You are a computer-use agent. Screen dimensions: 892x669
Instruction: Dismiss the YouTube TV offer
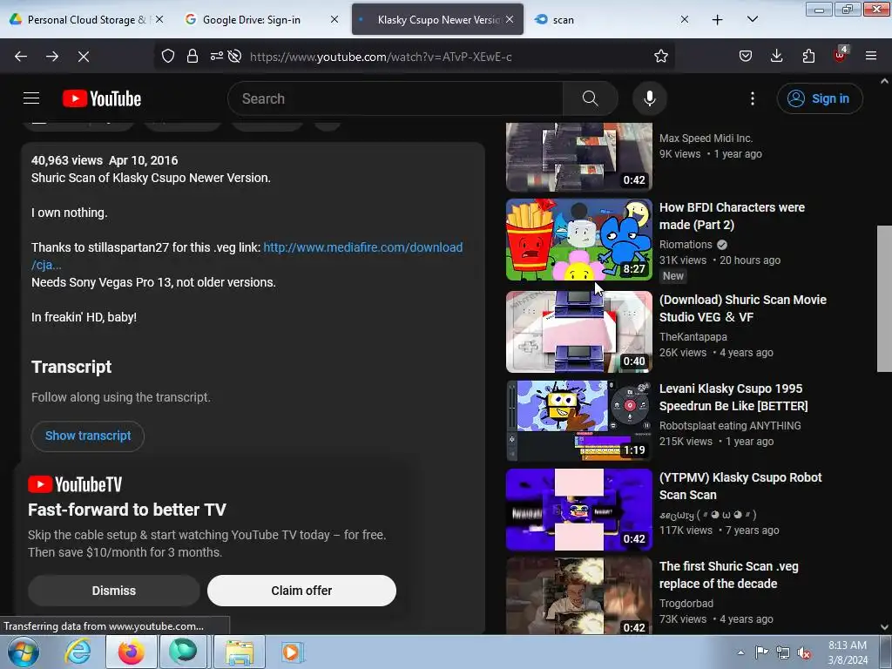point(114,591)
